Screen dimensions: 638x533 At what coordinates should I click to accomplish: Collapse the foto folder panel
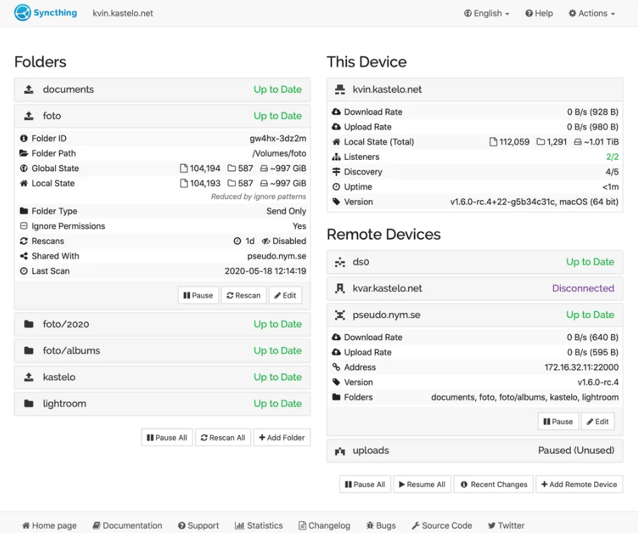click(x=163, y=116)
